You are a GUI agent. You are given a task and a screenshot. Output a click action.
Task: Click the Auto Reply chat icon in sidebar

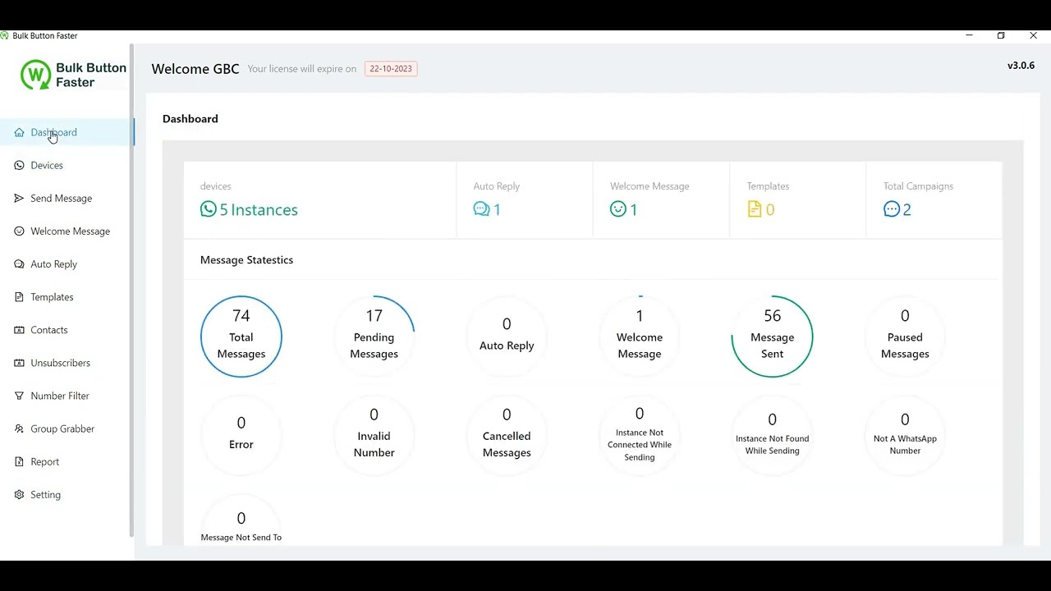pyautogui.click(x=20, y=263)
